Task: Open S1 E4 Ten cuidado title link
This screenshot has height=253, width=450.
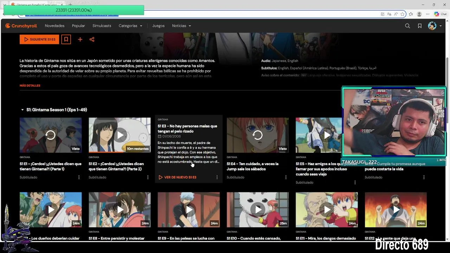Action: (x=252, y=166)
